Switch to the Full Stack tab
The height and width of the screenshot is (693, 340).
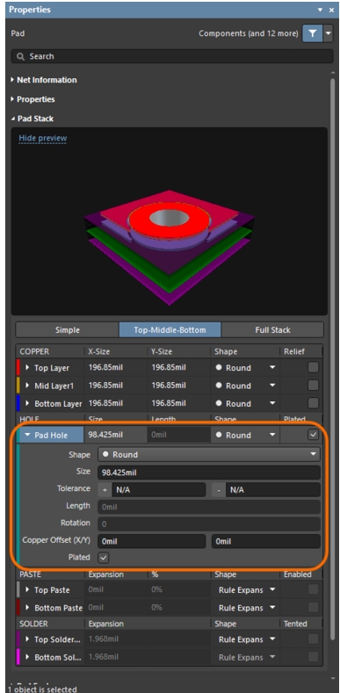pos(272,330)
